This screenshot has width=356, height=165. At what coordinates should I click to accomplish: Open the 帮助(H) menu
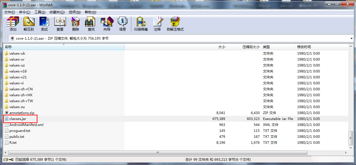coord(90,12)
